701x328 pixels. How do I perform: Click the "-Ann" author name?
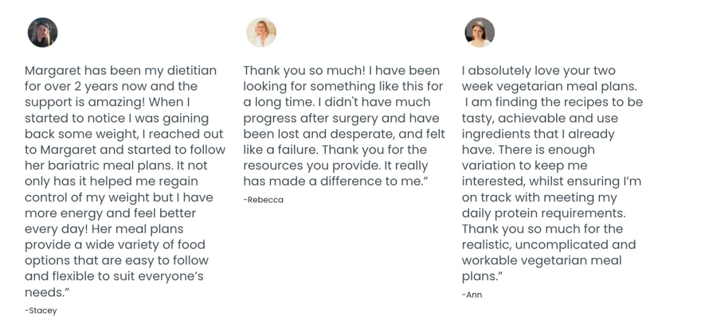click(472, 295)
